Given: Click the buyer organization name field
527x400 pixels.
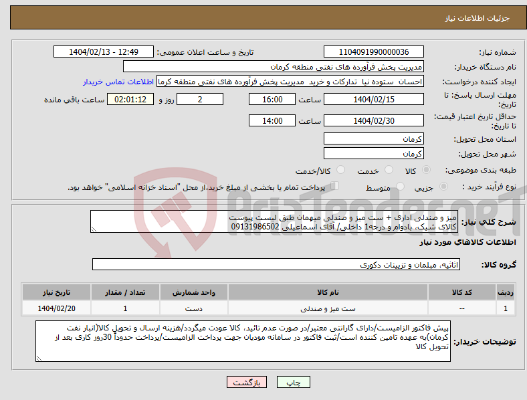Looking at the screenshot, I should click(274, 66).
